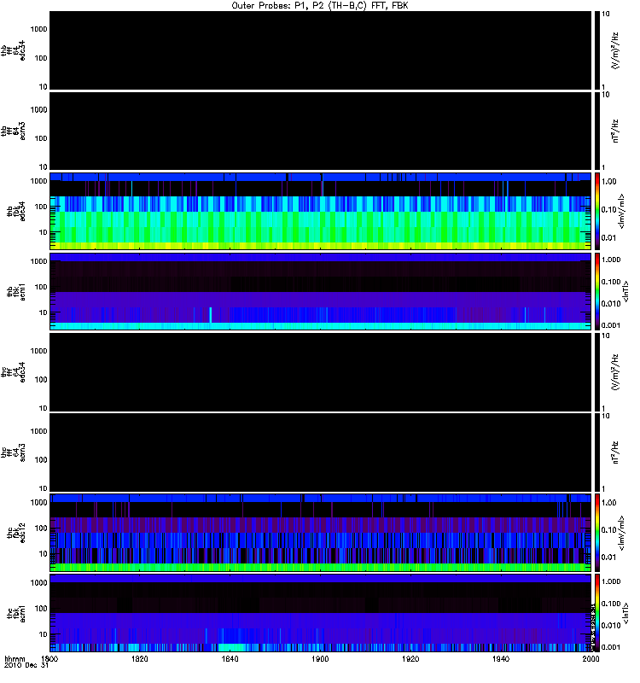Click the 1820 time tick label
640x683 pixels.
coord(140,658)
